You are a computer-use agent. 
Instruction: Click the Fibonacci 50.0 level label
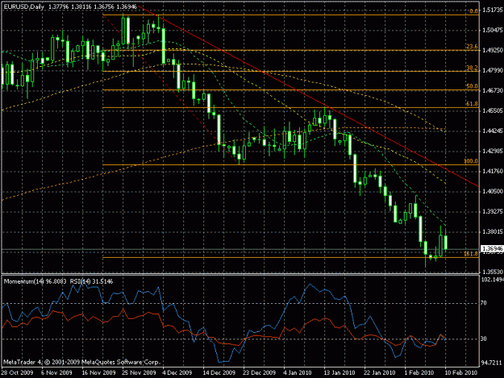click(472, 86)
